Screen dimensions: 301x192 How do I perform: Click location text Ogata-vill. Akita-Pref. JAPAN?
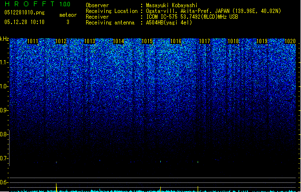tap(188, 11)
